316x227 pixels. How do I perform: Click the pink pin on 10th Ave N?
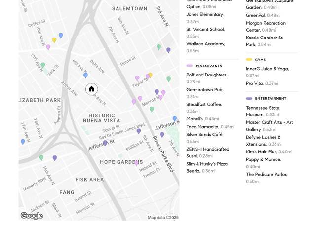pyautogui.click(x=48, y=47)
